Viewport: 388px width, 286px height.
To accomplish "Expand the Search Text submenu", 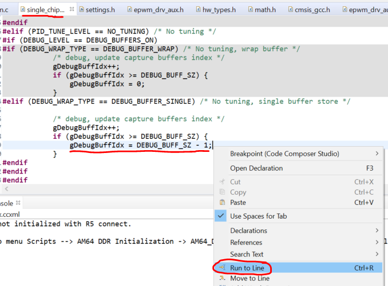I will pos(377,254).
